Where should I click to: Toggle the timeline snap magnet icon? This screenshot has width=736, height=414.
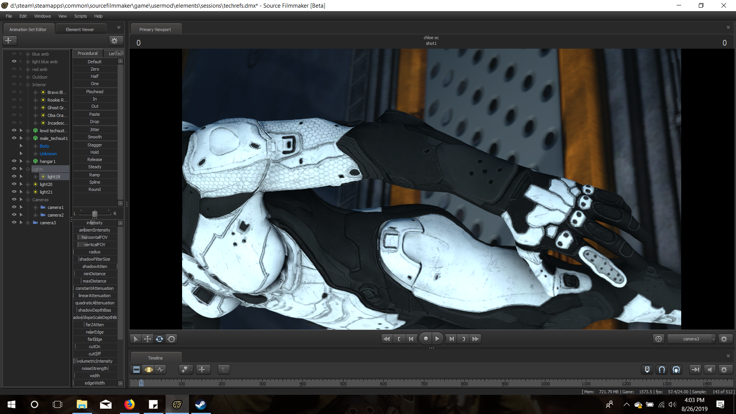[662, 370]
